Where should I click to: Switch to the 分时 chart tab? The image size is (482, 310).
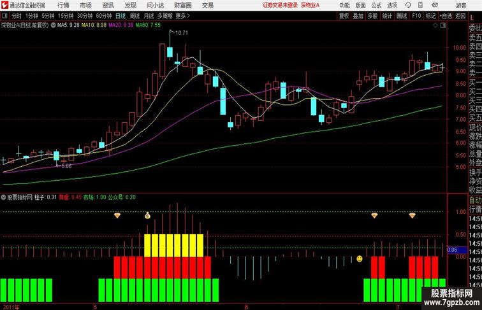tap(17, 16)
